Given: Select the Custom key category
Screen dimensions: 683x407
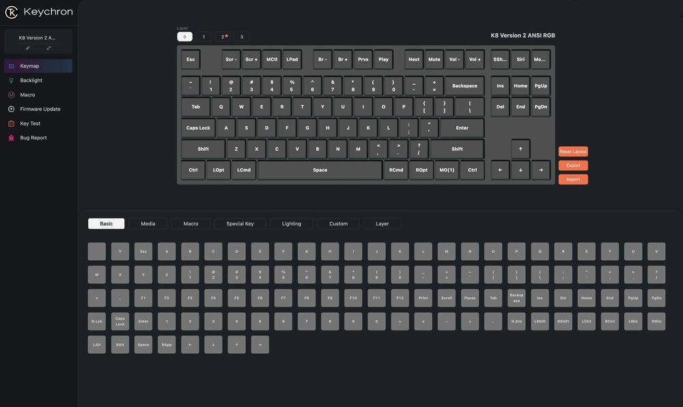Looking at the screenshot, I should [x=339, y=223].
